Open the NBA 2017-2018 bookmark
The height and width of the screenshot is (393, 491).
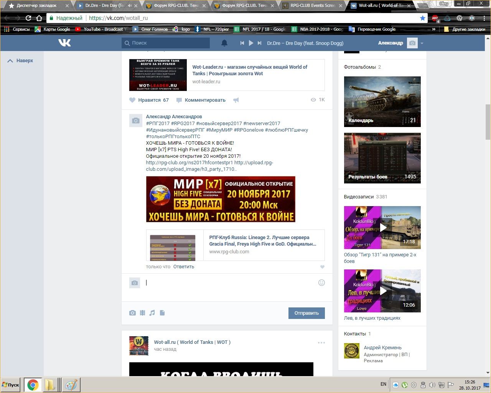point(317,29)
